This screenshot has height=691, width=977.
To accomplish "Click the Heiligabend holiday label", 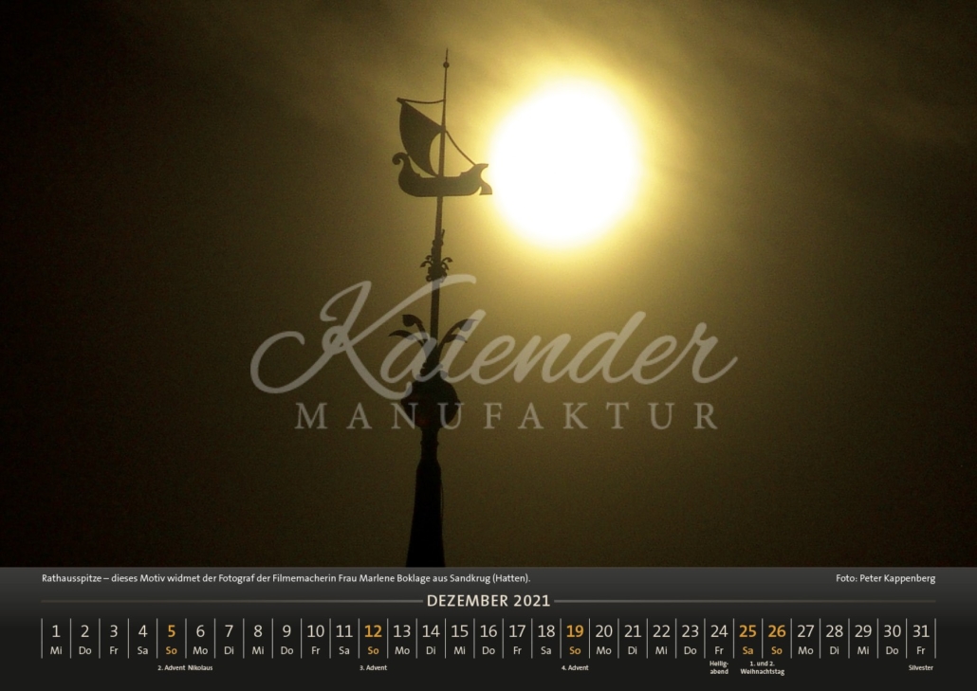I will [719, 668].
